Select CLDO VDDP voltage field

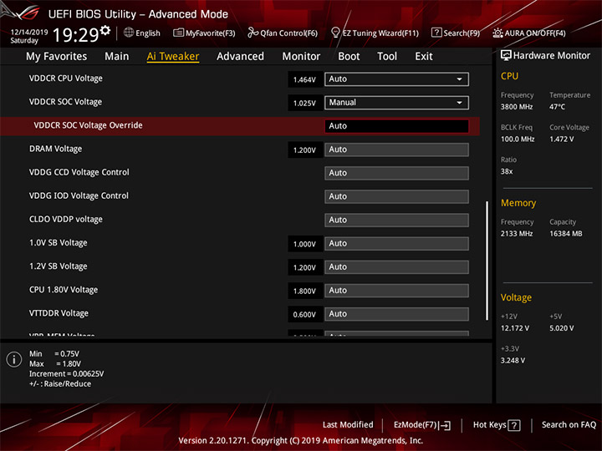coord(396,220)
